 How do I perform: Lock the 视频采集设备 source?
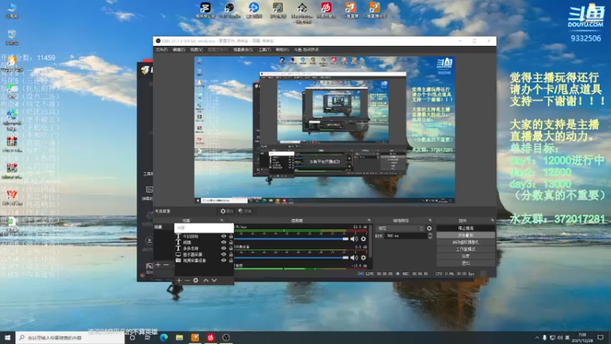pyautogui.click(x=231, y=260)
